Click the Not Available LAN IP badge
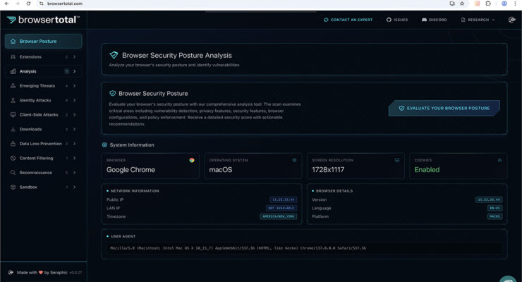522x282 pixels. pos(281,208)
